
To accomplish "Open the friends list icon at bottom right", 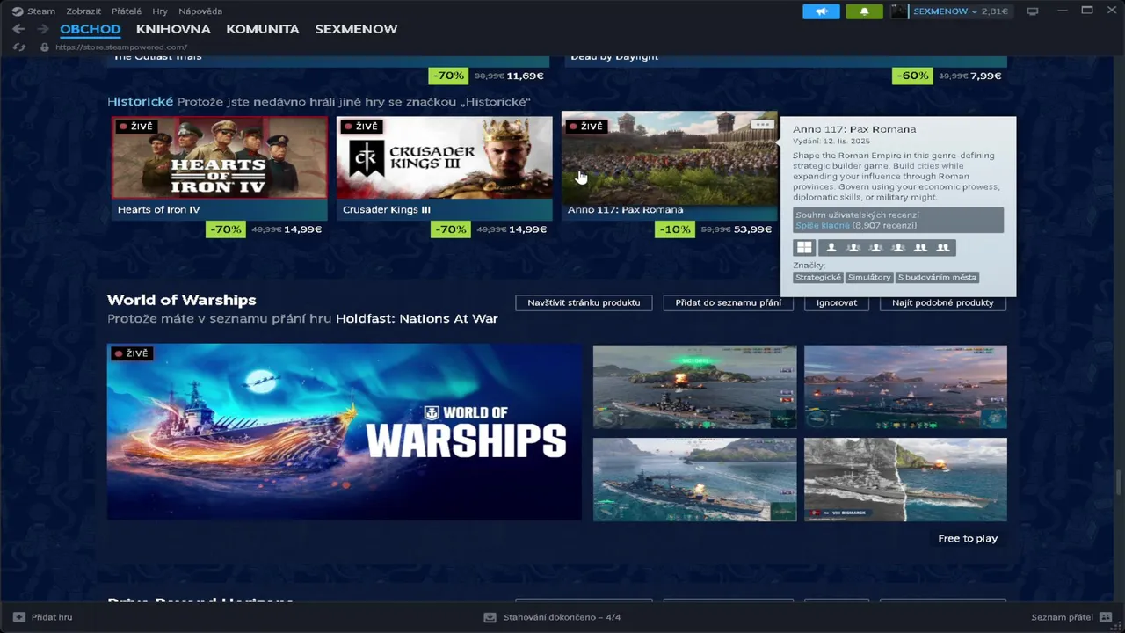I will coord(1106,617).
